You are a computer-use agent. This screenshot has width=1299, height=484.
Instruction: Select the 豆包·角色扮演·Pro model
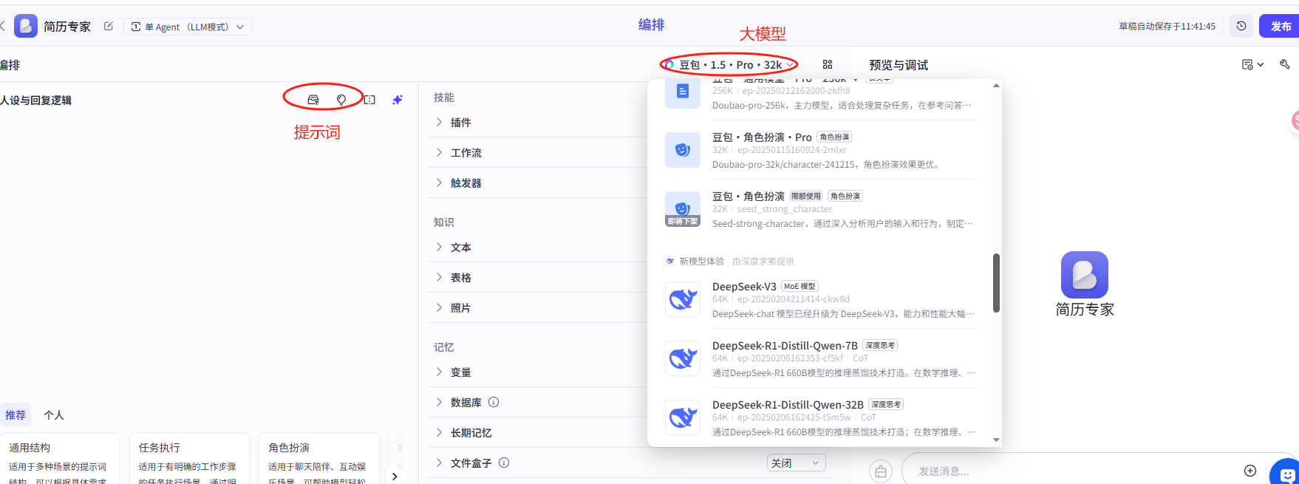coord(820,150)
